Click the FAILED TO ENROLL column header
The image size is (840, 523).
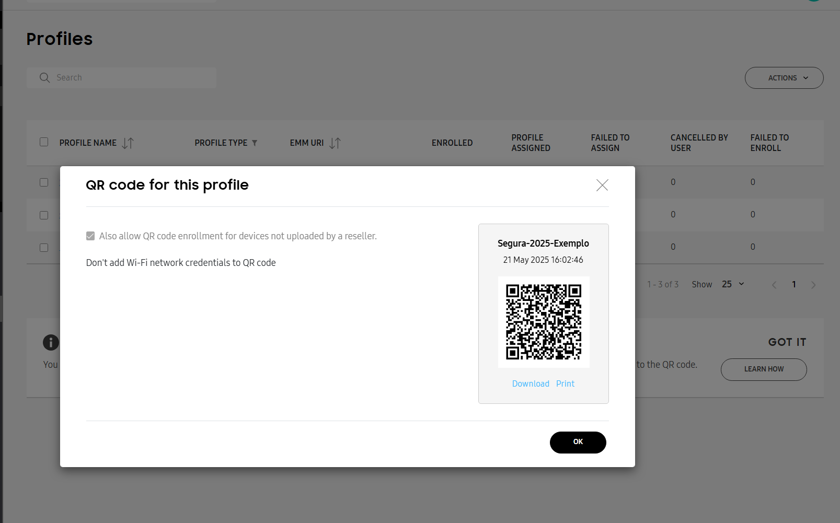pyautogui.click(x=769, y=143)
